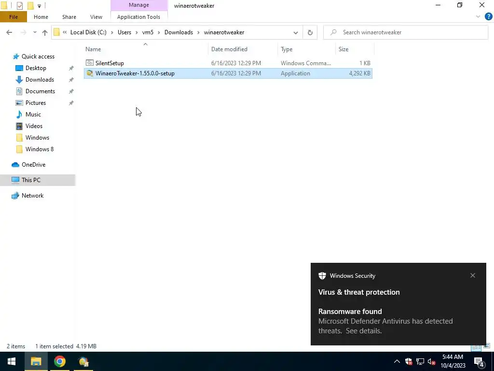Open Pictures in the navigation pane
This screenshot has height=371, width=494.
tap(36, 103)
